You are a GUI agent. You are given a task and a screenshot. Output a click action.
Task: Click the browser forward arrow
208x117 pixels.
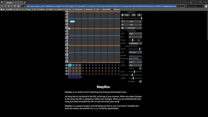(x=5, y=6)
